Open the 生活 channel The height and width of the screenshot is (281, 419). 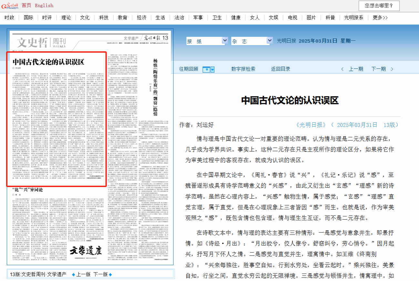(160, 17)
